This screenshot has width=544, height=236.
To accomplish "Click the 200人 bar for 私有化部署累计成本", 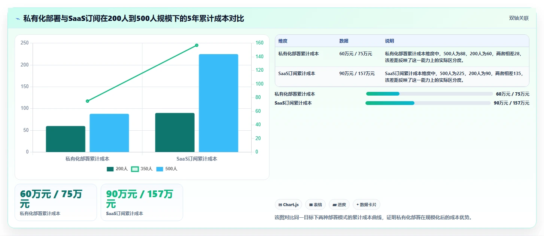I will 66,139.
